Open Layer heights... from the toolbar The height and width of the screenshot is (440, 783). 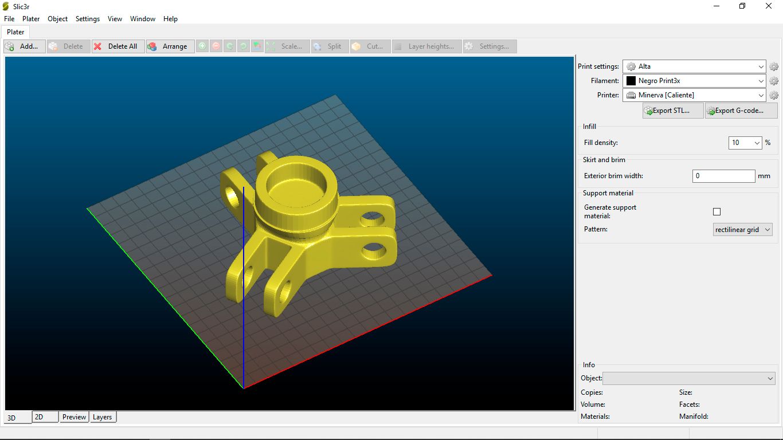point(426,46)
